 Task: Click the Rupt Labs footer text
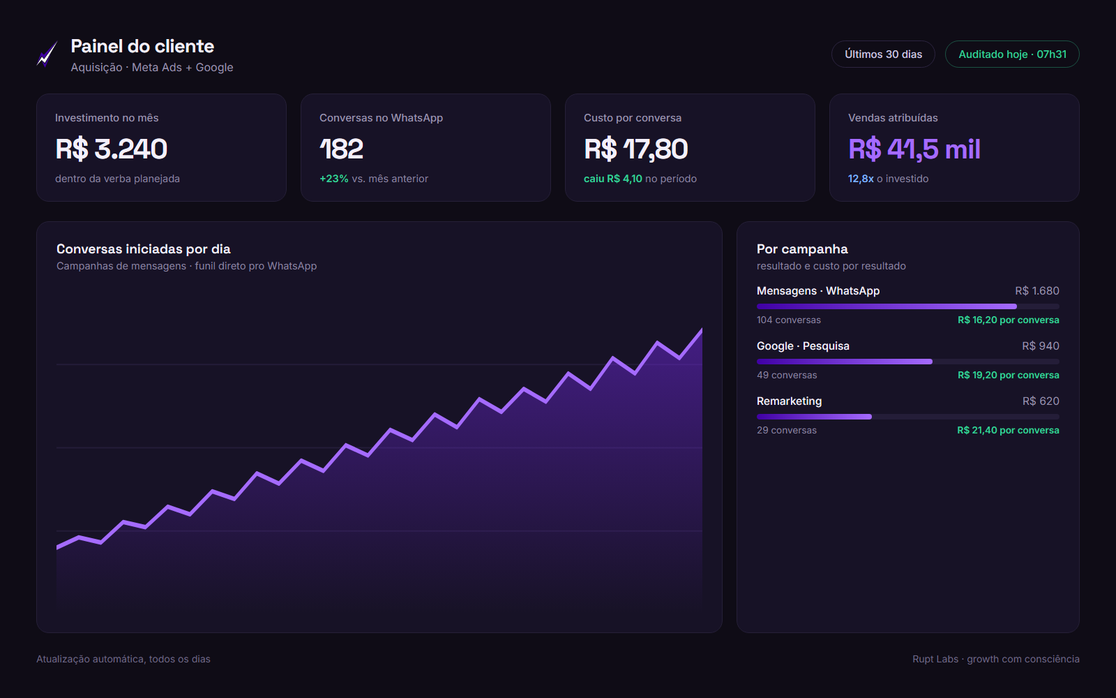point(995,659)
